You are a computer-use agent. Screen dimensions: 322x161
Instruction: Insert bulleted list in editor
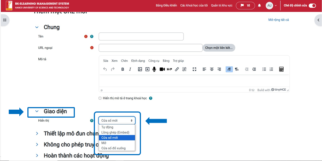[264, 69]
